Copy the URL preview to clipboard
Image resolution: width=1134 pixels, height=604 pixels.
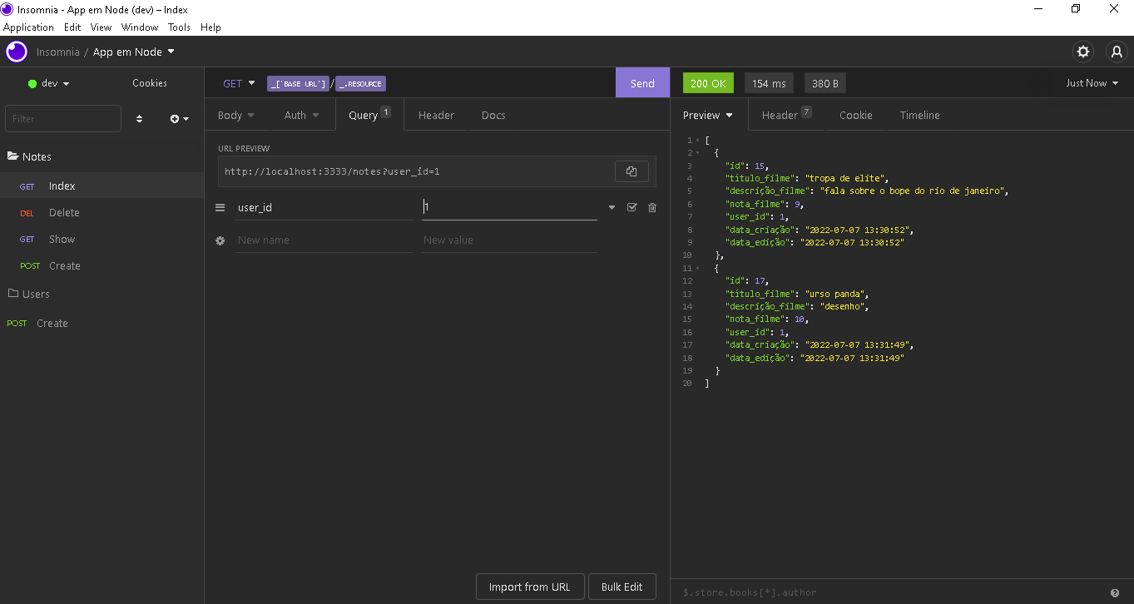(631, 171)
